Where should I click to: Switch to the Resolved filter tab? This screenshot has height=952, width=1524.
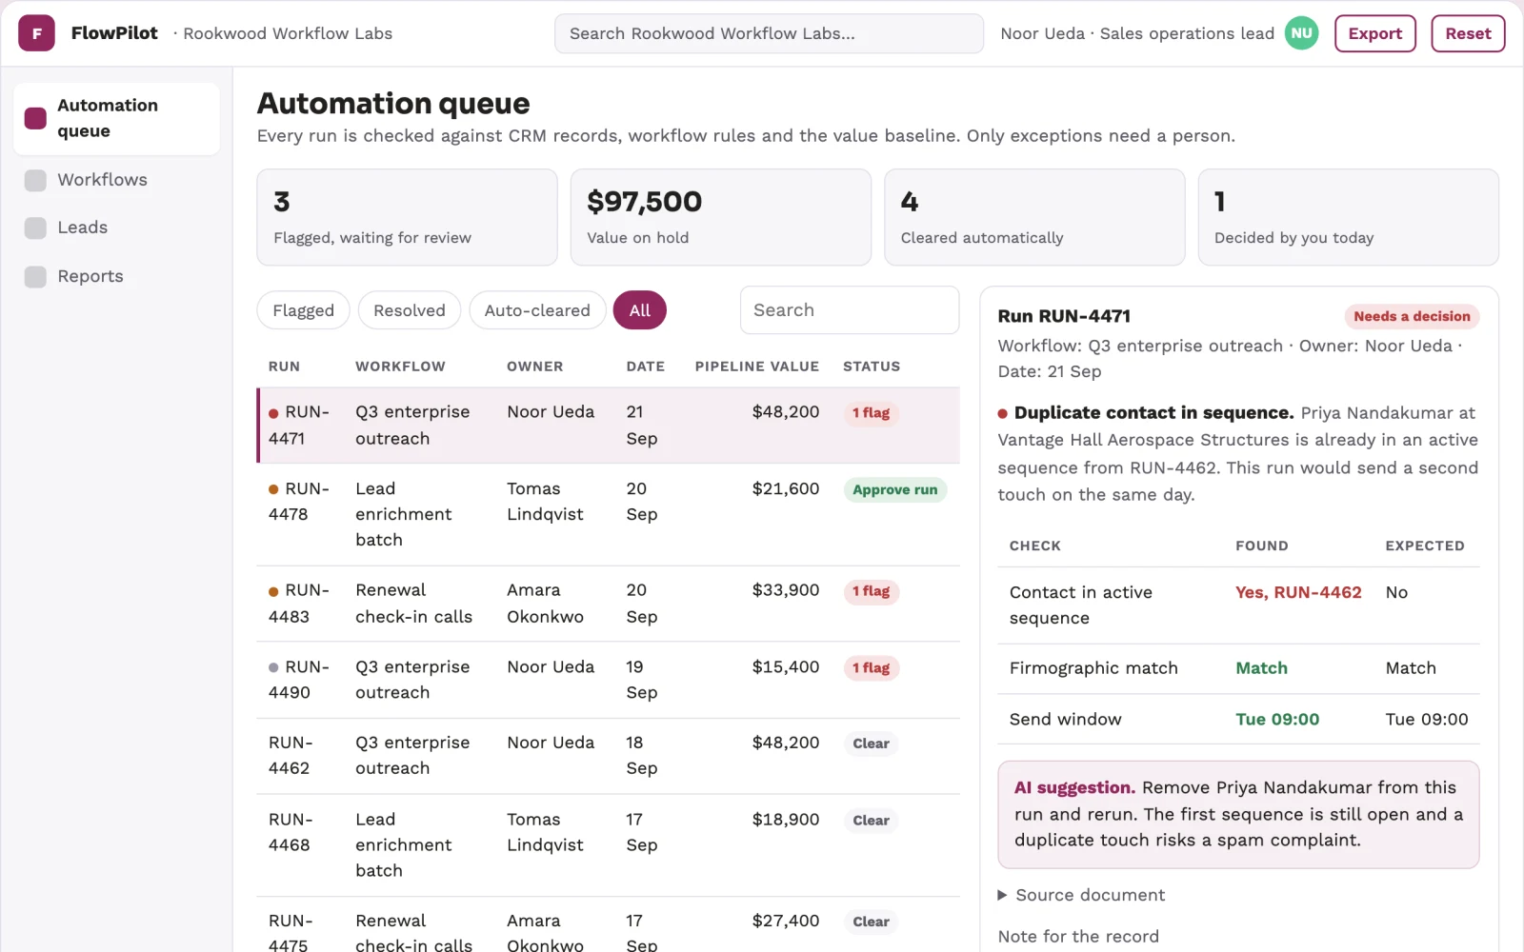[x=410, y=310]
